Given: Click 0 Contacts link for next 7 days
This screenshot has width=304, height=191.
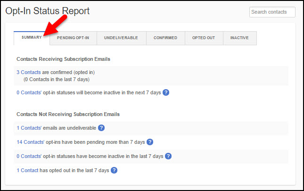Looking at the screenshot, I should 28,92.
